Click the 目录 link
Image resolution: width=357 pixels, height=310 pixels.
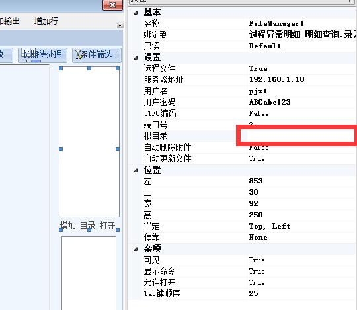(88, 226)
